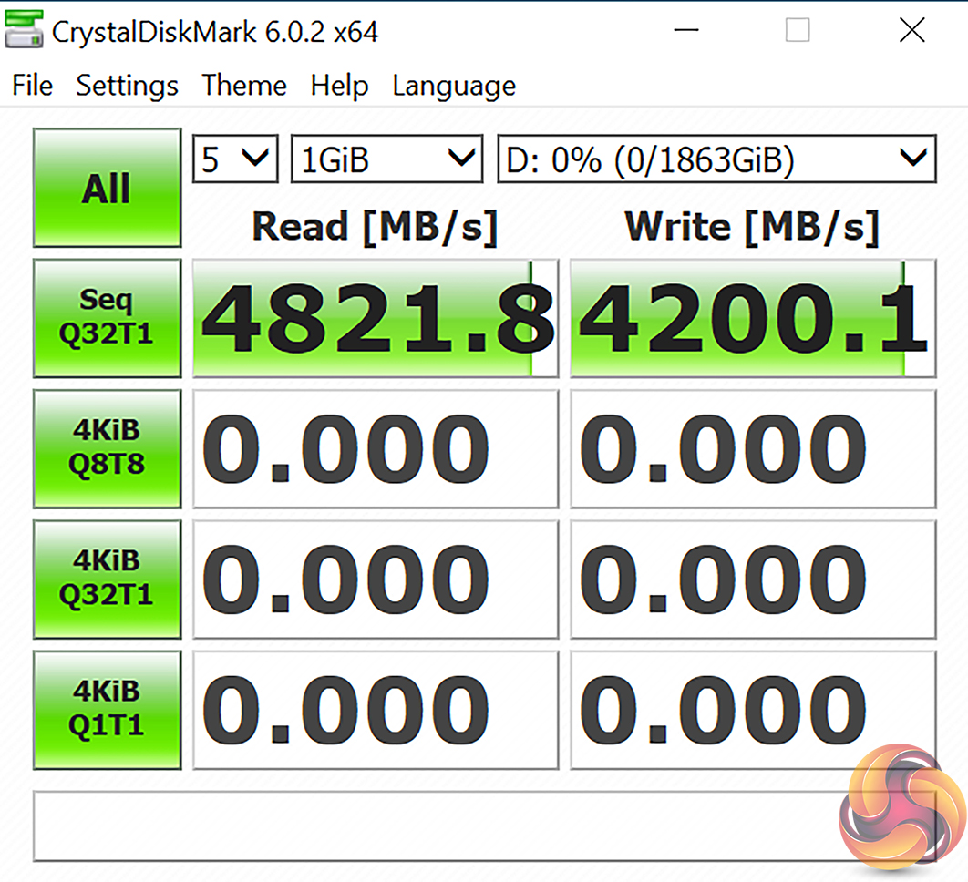Click the 4KiB Q1T1 read value
Screen dimensions: 968x882
point(376,710)
